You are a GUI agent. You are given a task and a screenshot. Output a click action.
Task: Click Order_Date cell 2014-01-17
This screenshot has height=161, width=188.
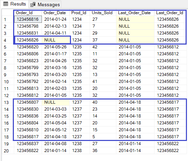pos(55,54)
